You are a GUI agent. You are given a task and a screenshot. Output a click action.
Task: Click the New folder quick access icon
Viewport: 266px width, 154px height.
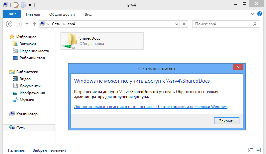click(23, 5)
